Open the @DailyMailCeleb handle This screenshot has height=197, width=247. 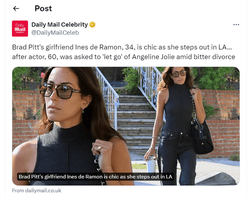[x=55, y=33]
